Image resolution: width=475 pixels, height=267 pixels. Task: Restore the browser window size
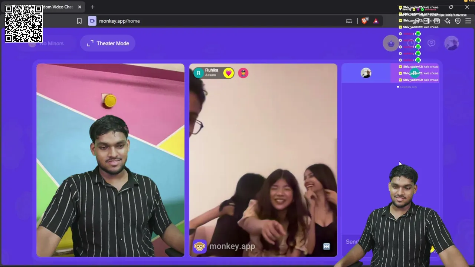451,7
